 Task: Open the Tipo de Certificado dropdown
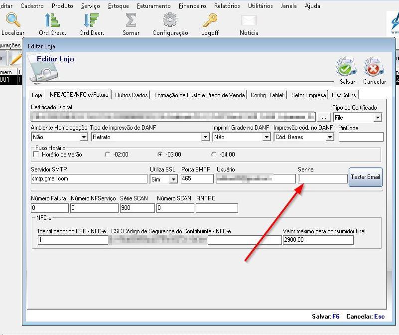coord(378,118)
